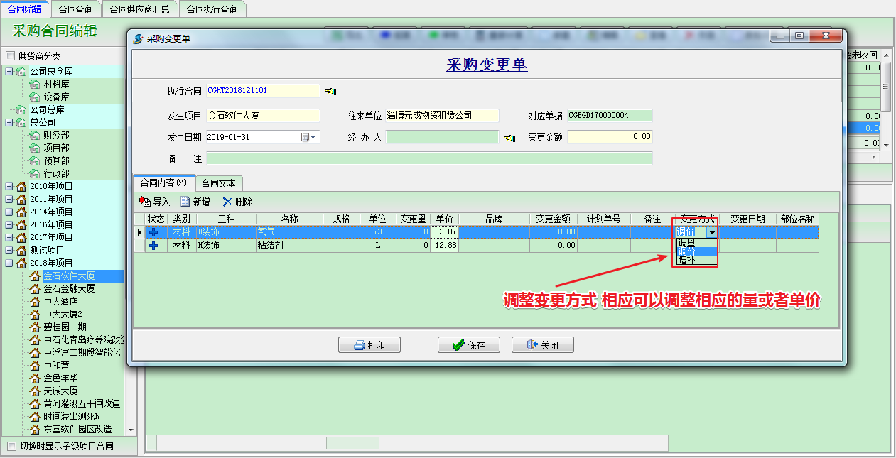Click the 对应单据 field CGBGD170000004
The width and height of the screenshot is (896, 458).
[610, 116]
